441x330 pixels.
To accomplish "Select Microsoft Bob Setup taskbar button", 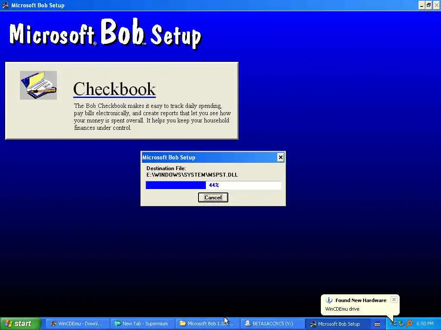I will 337,324.
